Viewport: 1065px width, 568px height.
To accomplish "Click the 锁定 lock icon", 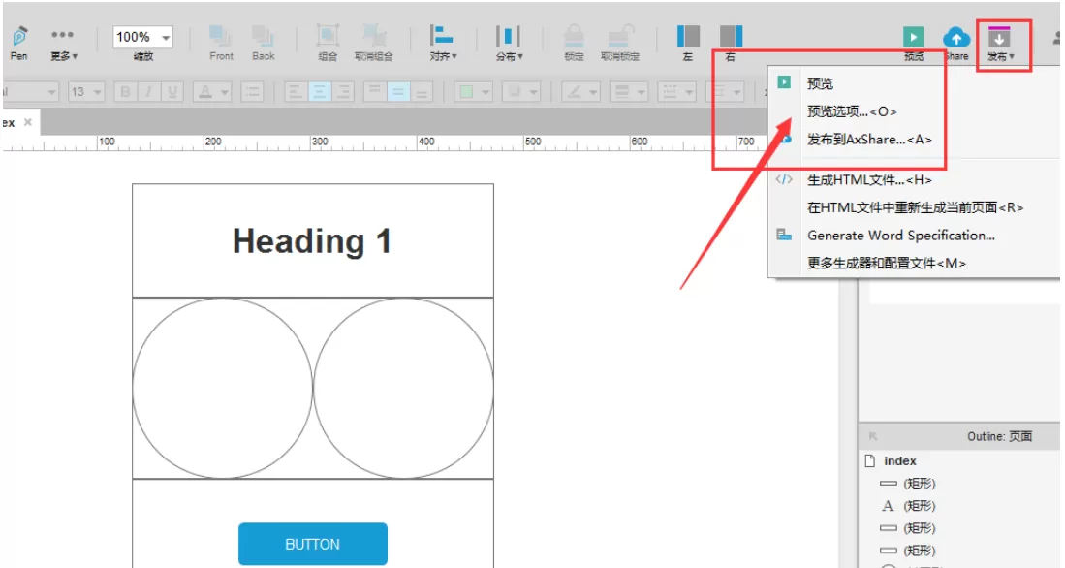I will tap(574, 35).
